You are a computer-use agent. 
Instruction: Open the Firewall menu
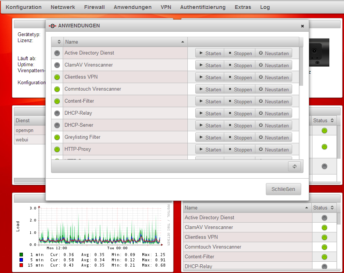[x=94, y=7]
